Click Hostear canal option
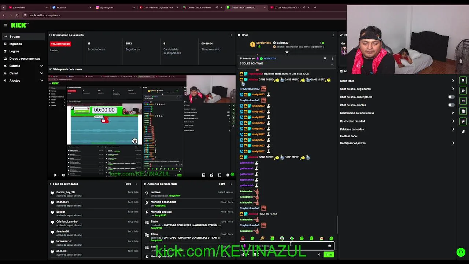The image size is (469, 264). (x=348, y=136)
